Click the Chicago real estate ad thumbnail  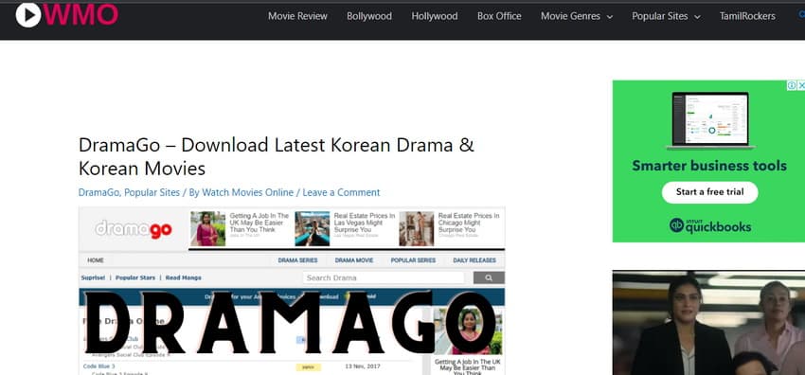click(417, 229)
